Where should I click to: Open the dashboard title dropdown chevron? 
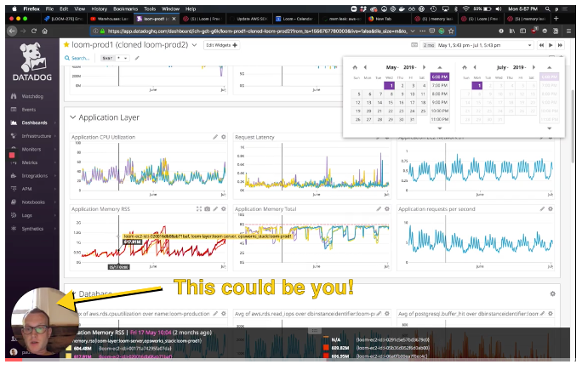[x=194, y=45]
